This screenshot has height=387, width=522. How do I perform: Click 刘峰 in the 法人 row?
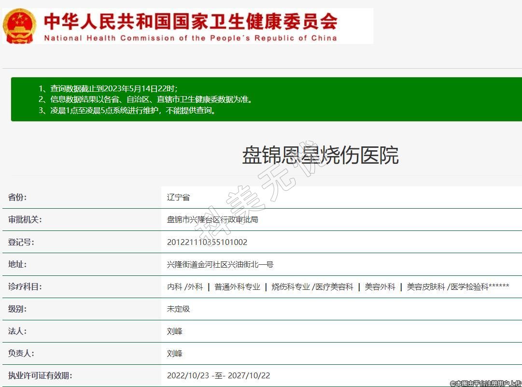tap(174, 331)
